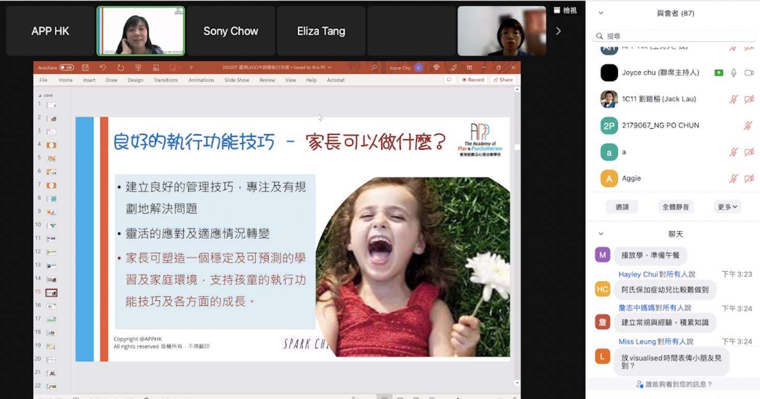Open the ribbon display options icon
The width and height of the screenshot is (760, 399).
(x=469, y=67)
